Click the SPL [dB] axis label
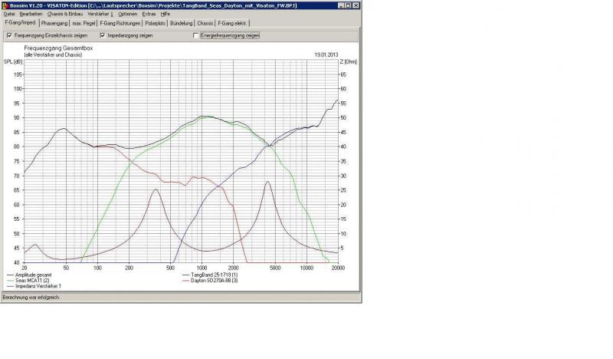The width and height of the screenshot is (613, 359). [x=13, y=62]
